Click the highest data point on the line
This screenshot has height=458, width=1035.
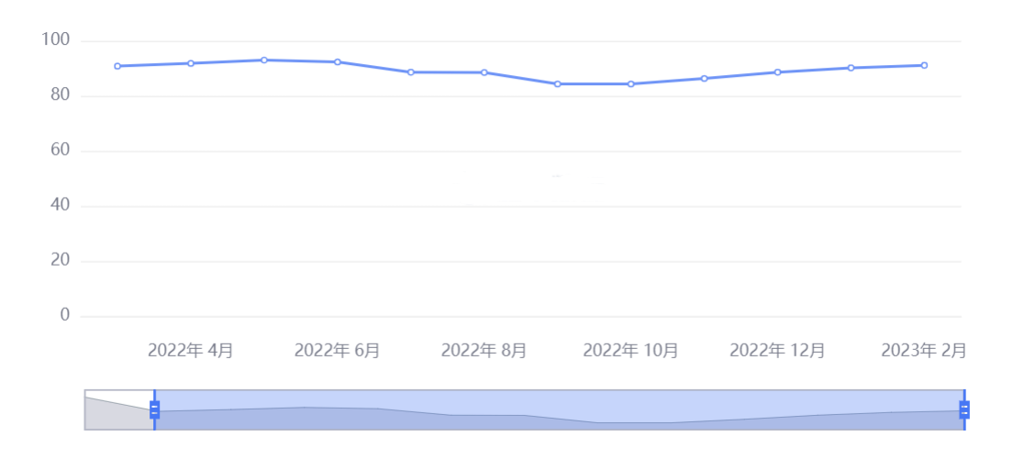point(264,60)
